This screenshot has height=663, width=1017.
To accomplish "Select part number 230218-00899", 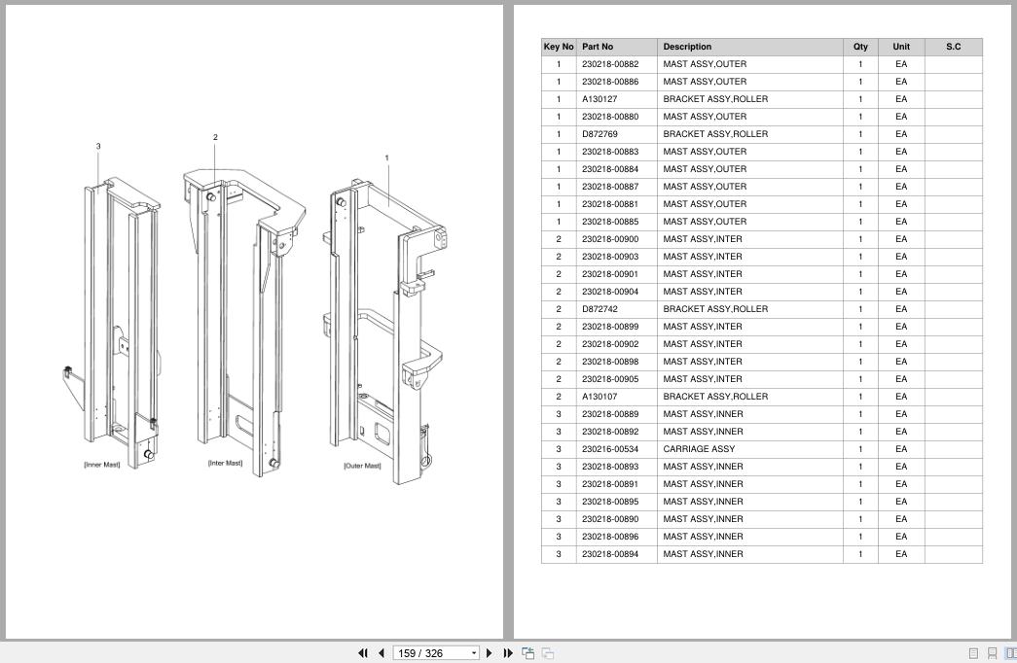I will [609, 327].
